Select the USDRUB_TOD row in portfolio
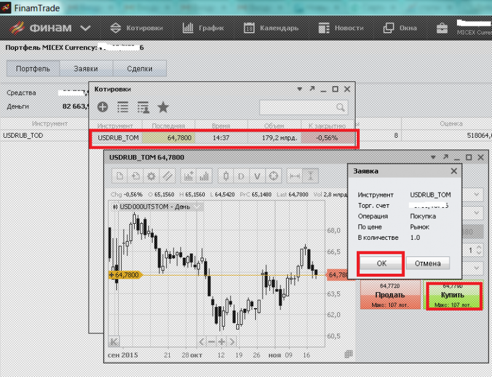 44,135
